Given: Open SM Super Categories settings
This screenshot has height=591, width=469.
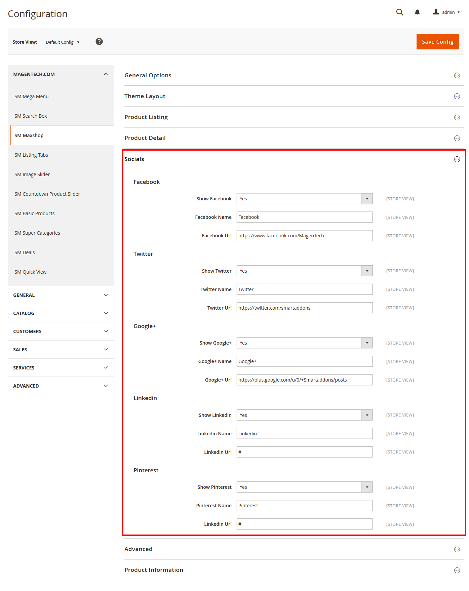Looking at the screenshot, I should tap(37, 233).
